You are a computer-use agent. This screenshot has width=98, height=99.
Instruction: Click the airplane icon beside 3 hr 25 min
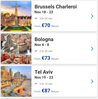tap(36, 18)
